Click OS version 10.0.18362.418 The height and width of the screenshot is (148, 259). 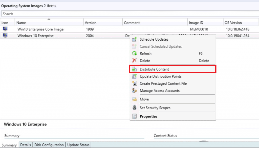238,29
